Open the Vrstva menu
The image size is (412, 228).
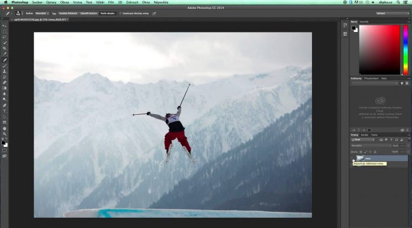pyautogui.click(x=78, y=2)
